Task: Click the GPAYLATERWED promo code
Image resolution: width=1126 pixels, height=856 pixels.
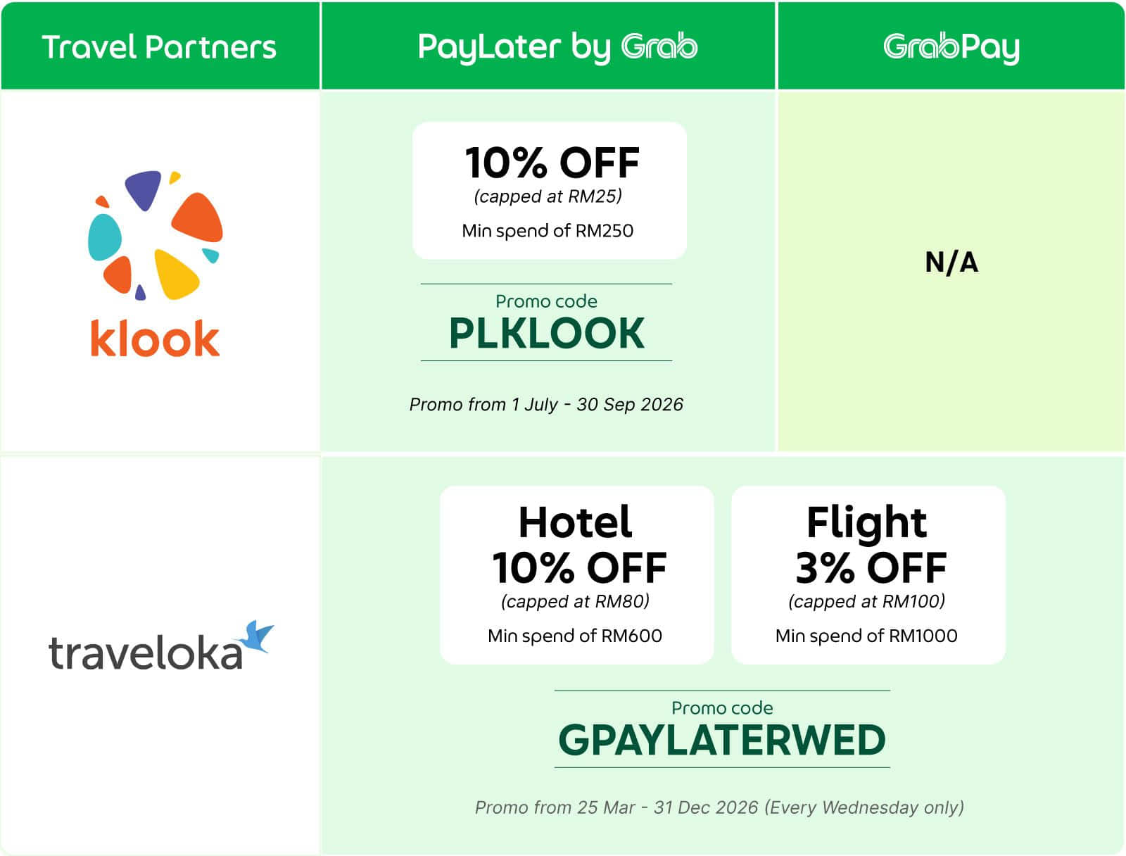Action: (722, 740)
